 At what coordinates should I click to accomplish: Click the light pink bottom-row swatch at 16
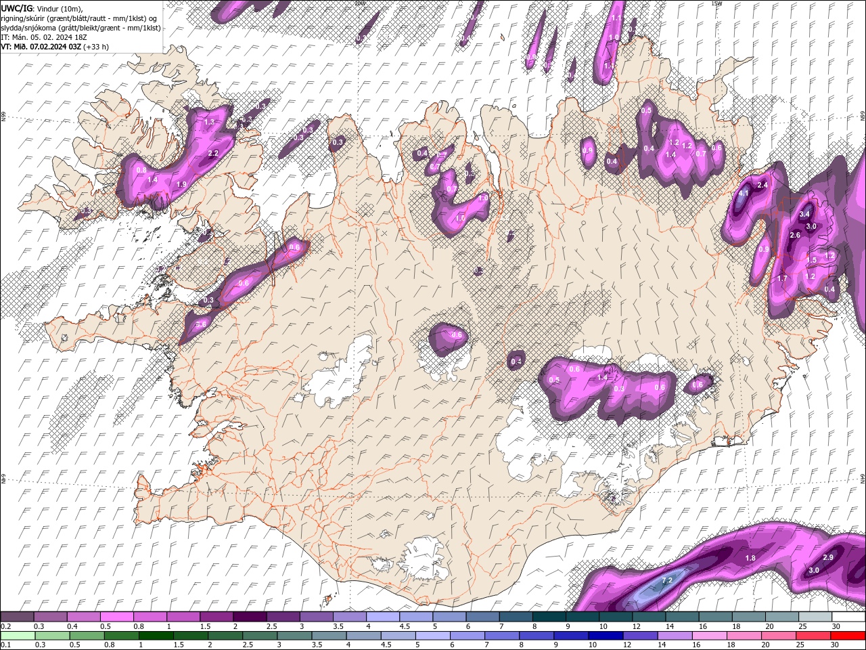pyautogui.click(x=710, y=636)
